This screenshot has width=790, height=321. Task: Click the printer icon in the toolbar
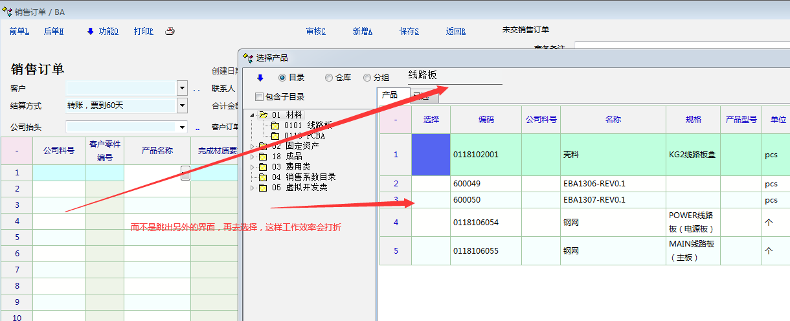[x=170, y=31]
